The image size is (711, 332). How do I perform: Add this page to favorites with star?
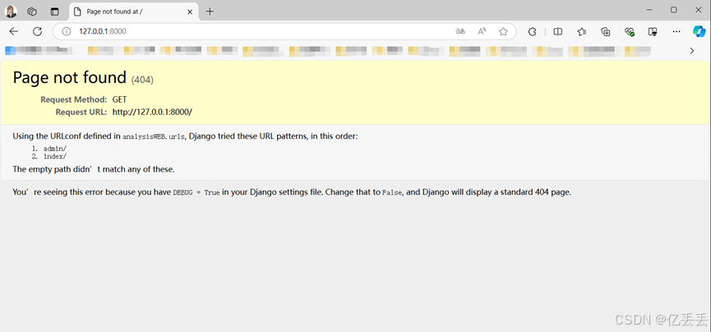[x=503, y=31]
